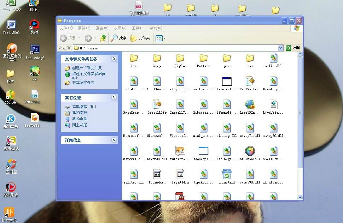This screenshot has width=343, height=223.
Task: Click the FontSetting file icon
Action: coord(250,82)
